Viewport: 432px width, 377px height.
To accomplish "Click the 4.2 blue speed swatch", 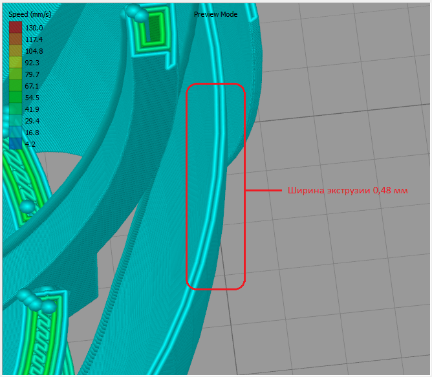I will pos(16,144).
